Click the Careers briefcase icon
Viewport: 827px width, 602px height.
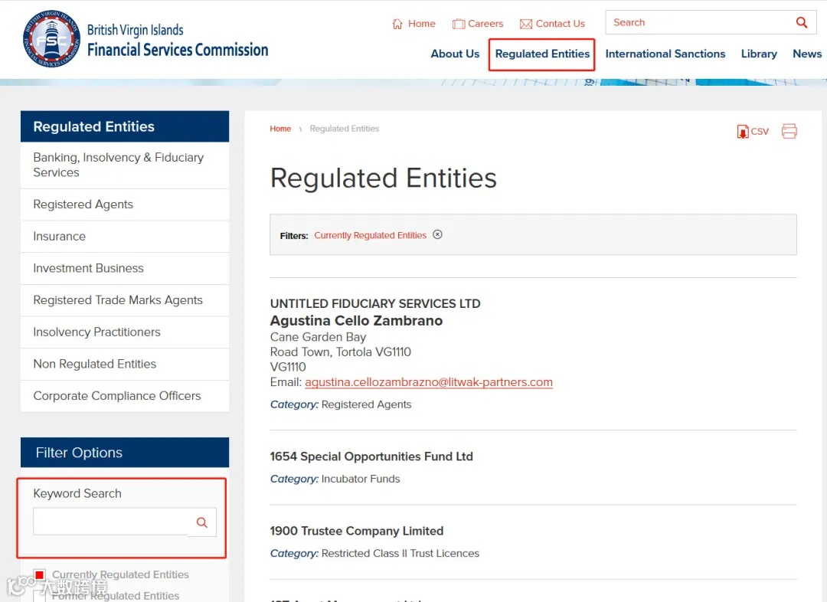459,24
